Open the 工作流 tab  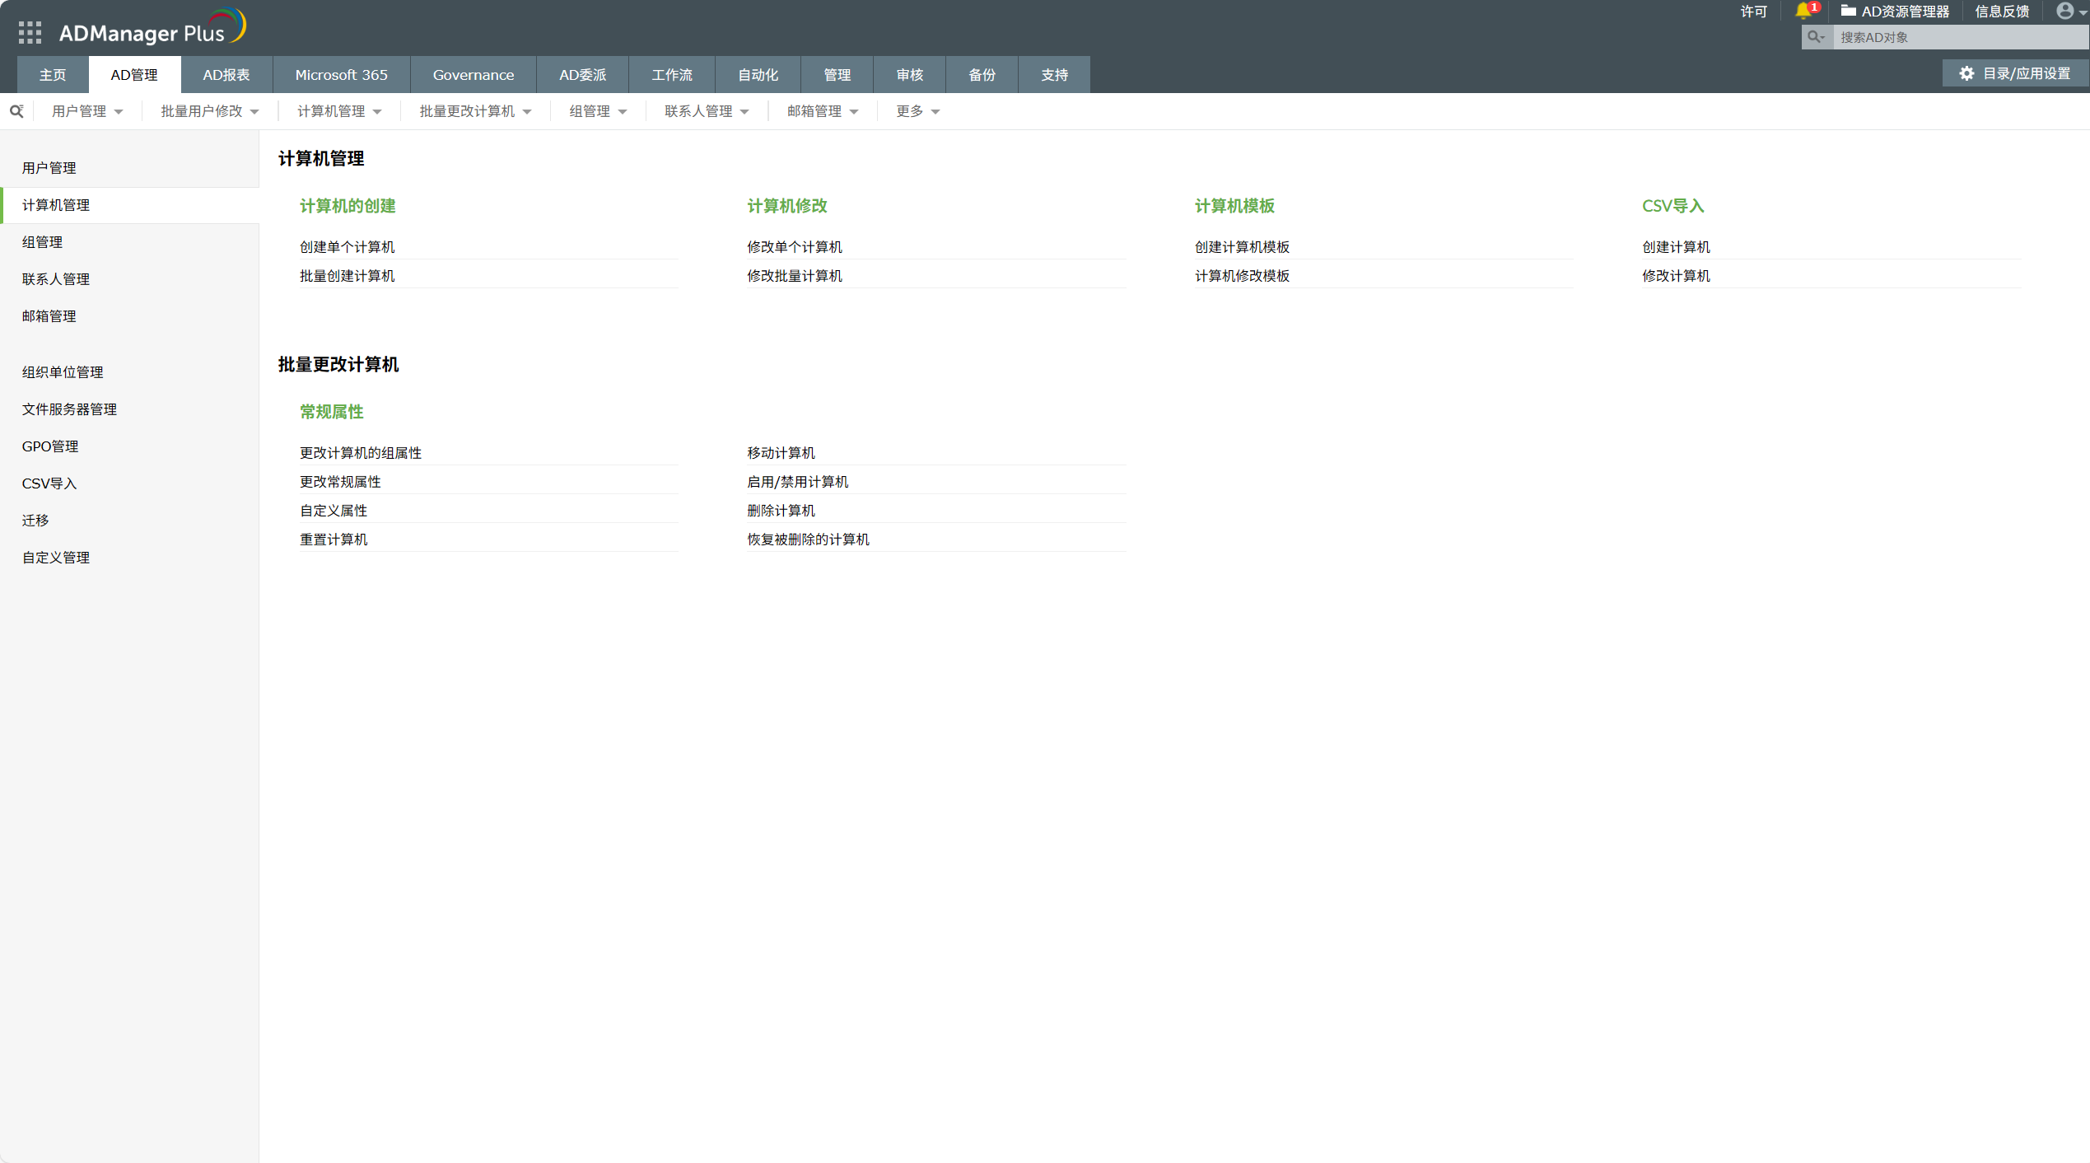[x=672, y=74]
